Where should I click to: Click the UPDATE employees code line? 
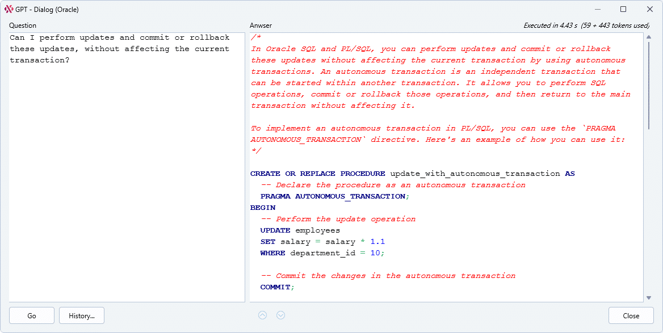pyautogui.click(x=300, y=230)
